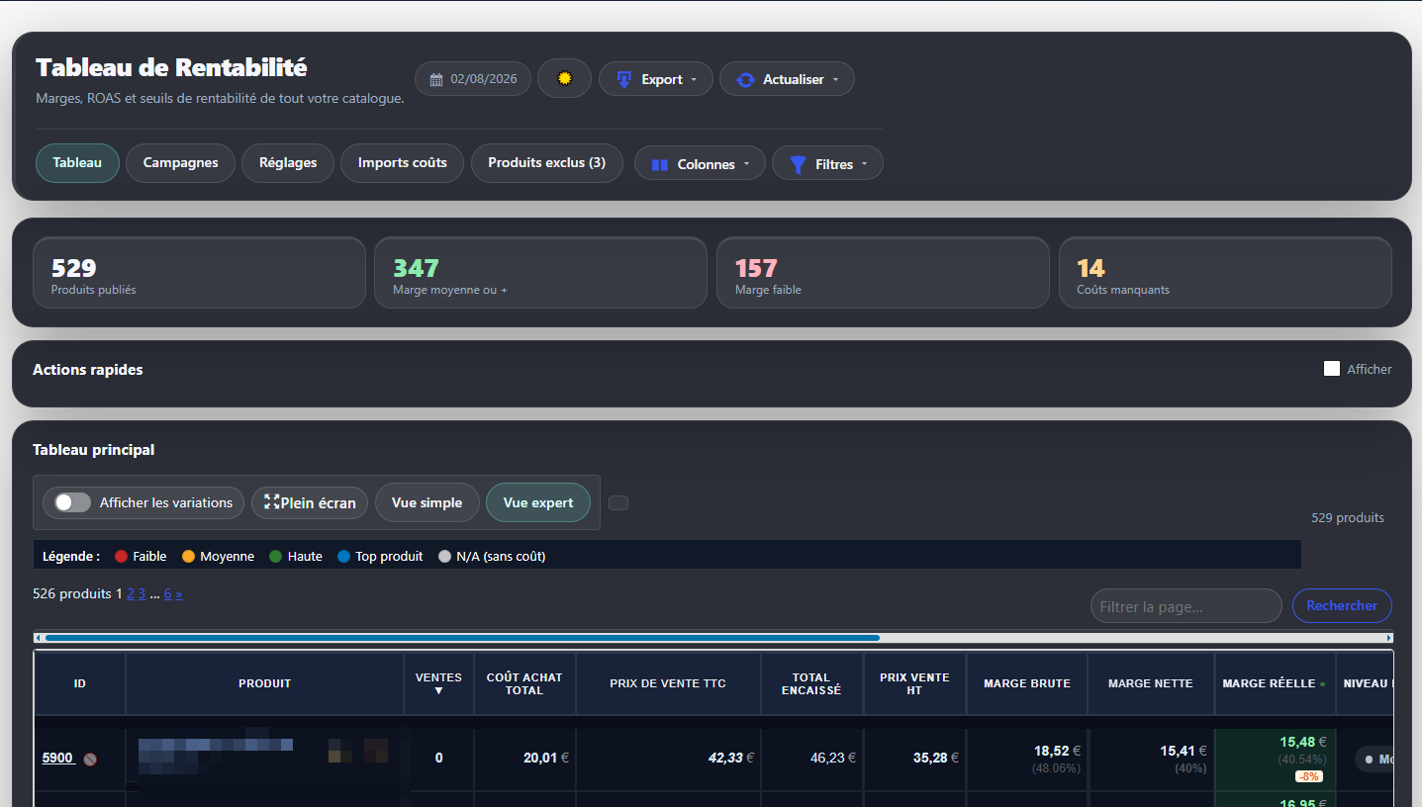This screenshot has width=1422, height=807.
Task: Click the Prix vente HT column header
Action: [914, 683]
